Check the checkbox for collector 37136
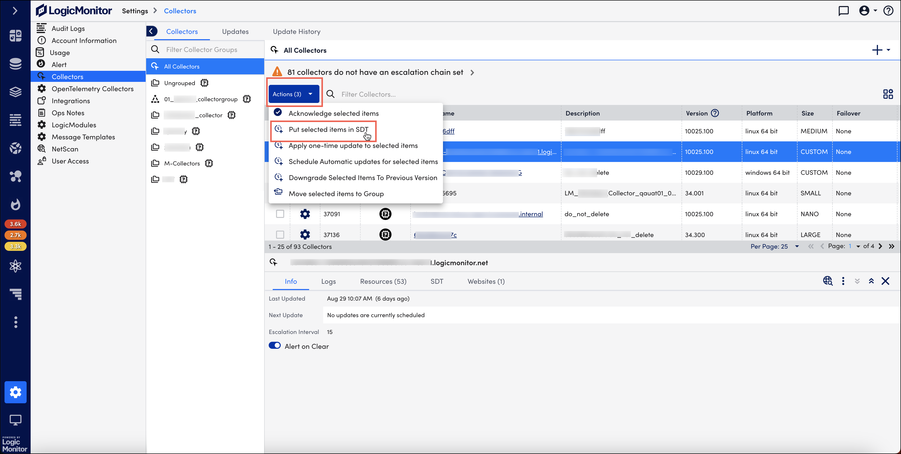Screen dimensions: 901x454 (x=280, y=234)
